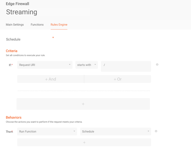191x151 pixels.
Task: Click the Streaming firewall title
Action: (x=22, y=12)
